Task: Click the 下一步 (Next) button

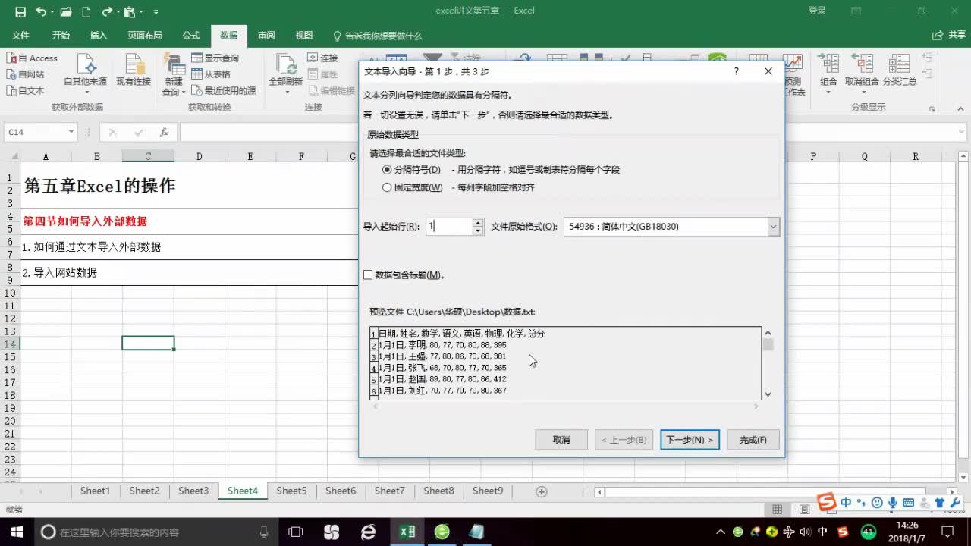Action: click(689, 440)
